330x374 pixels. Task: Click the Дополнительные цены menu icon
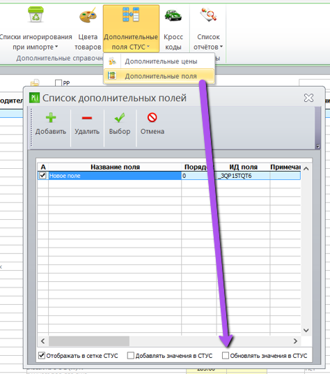point(112,61)
